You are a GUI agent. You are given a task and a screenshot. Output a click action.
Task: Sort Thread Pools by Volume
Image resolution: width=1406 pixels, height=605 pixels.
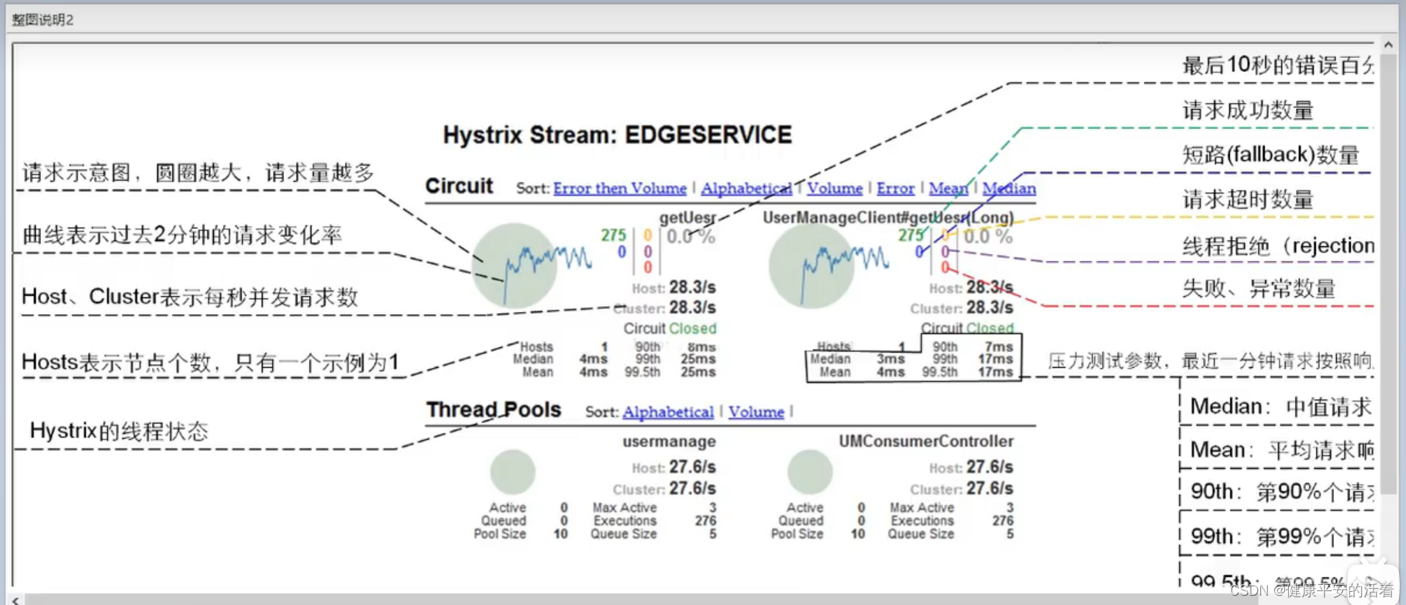pos(756,412)
